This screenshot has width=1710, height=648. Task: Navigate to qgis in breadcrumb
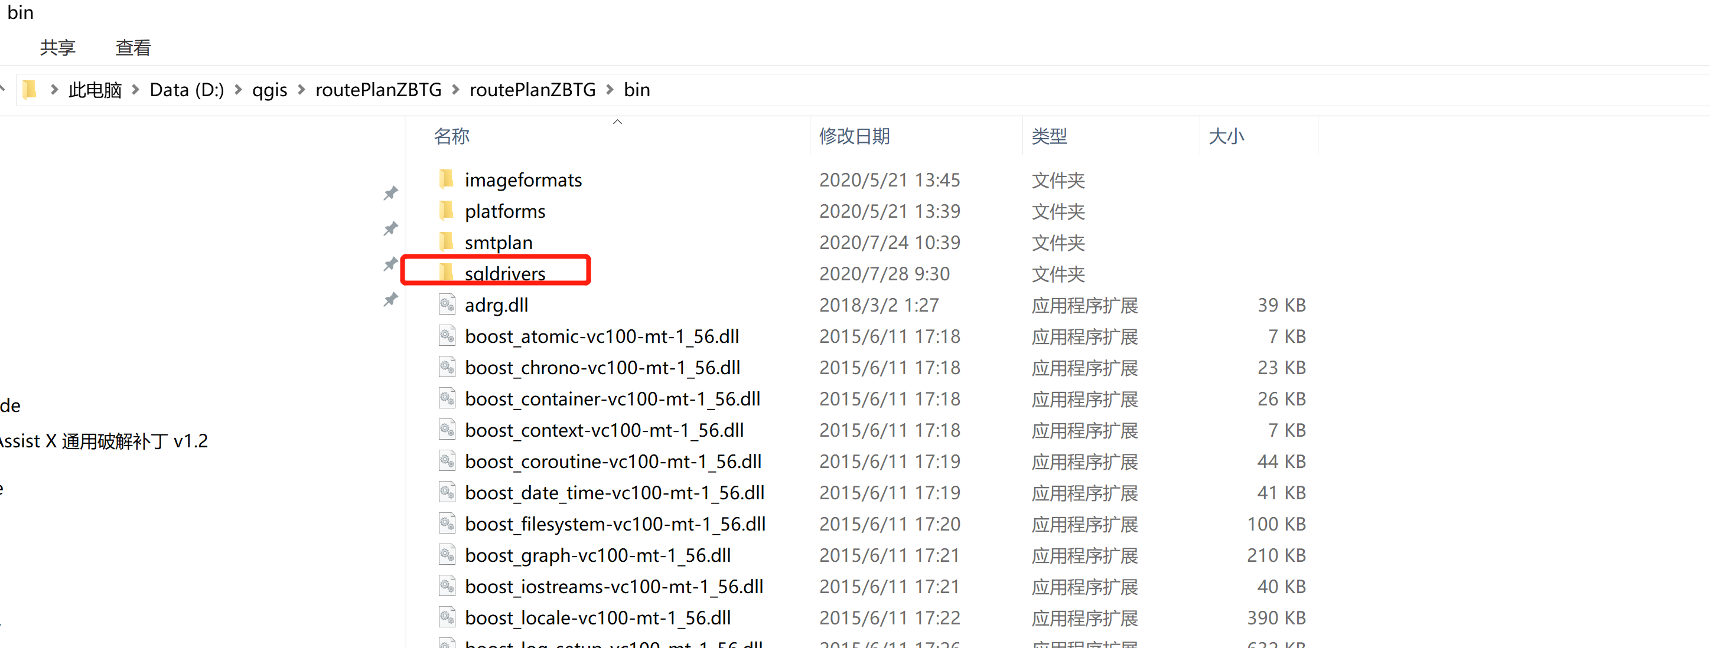(269, 90)
